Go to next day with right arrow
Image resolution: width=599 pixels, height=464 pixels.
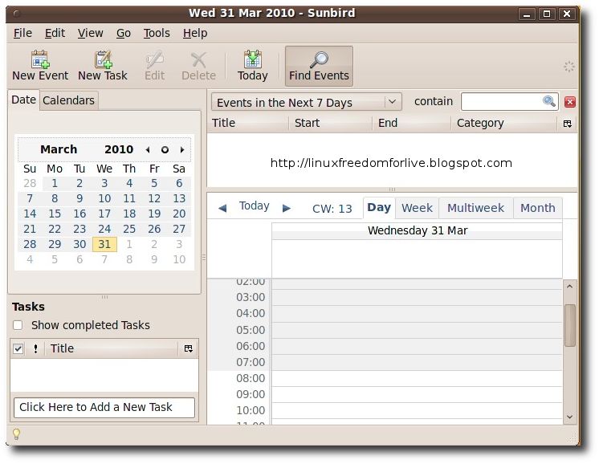287,208
